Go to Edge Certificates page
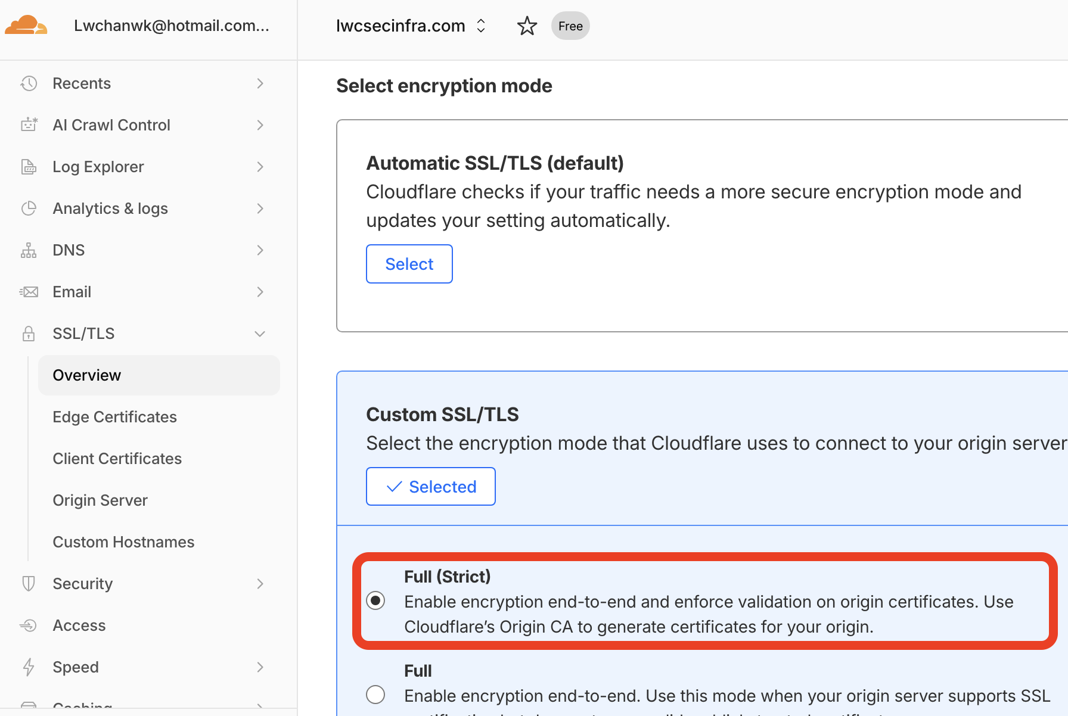The width and height of the screenshot is (1068, 716). [114, 417]
